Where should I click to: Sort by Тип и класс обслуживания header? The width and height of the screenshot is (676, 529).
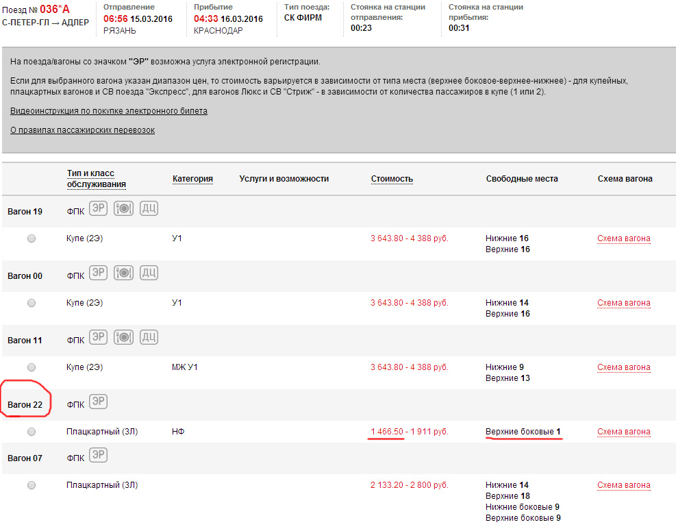point(96,179)
